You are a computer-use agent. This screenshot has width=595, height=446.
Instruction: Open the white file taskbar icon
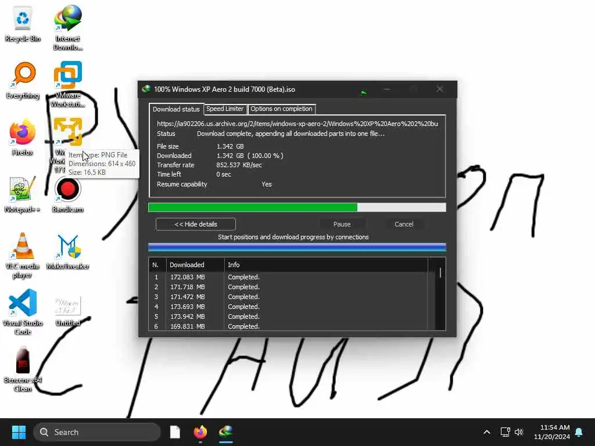(175, 432)
